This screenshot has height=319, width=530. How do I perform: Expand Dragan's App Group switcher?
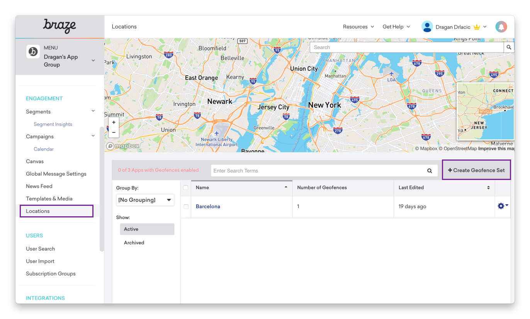(93, 61)
